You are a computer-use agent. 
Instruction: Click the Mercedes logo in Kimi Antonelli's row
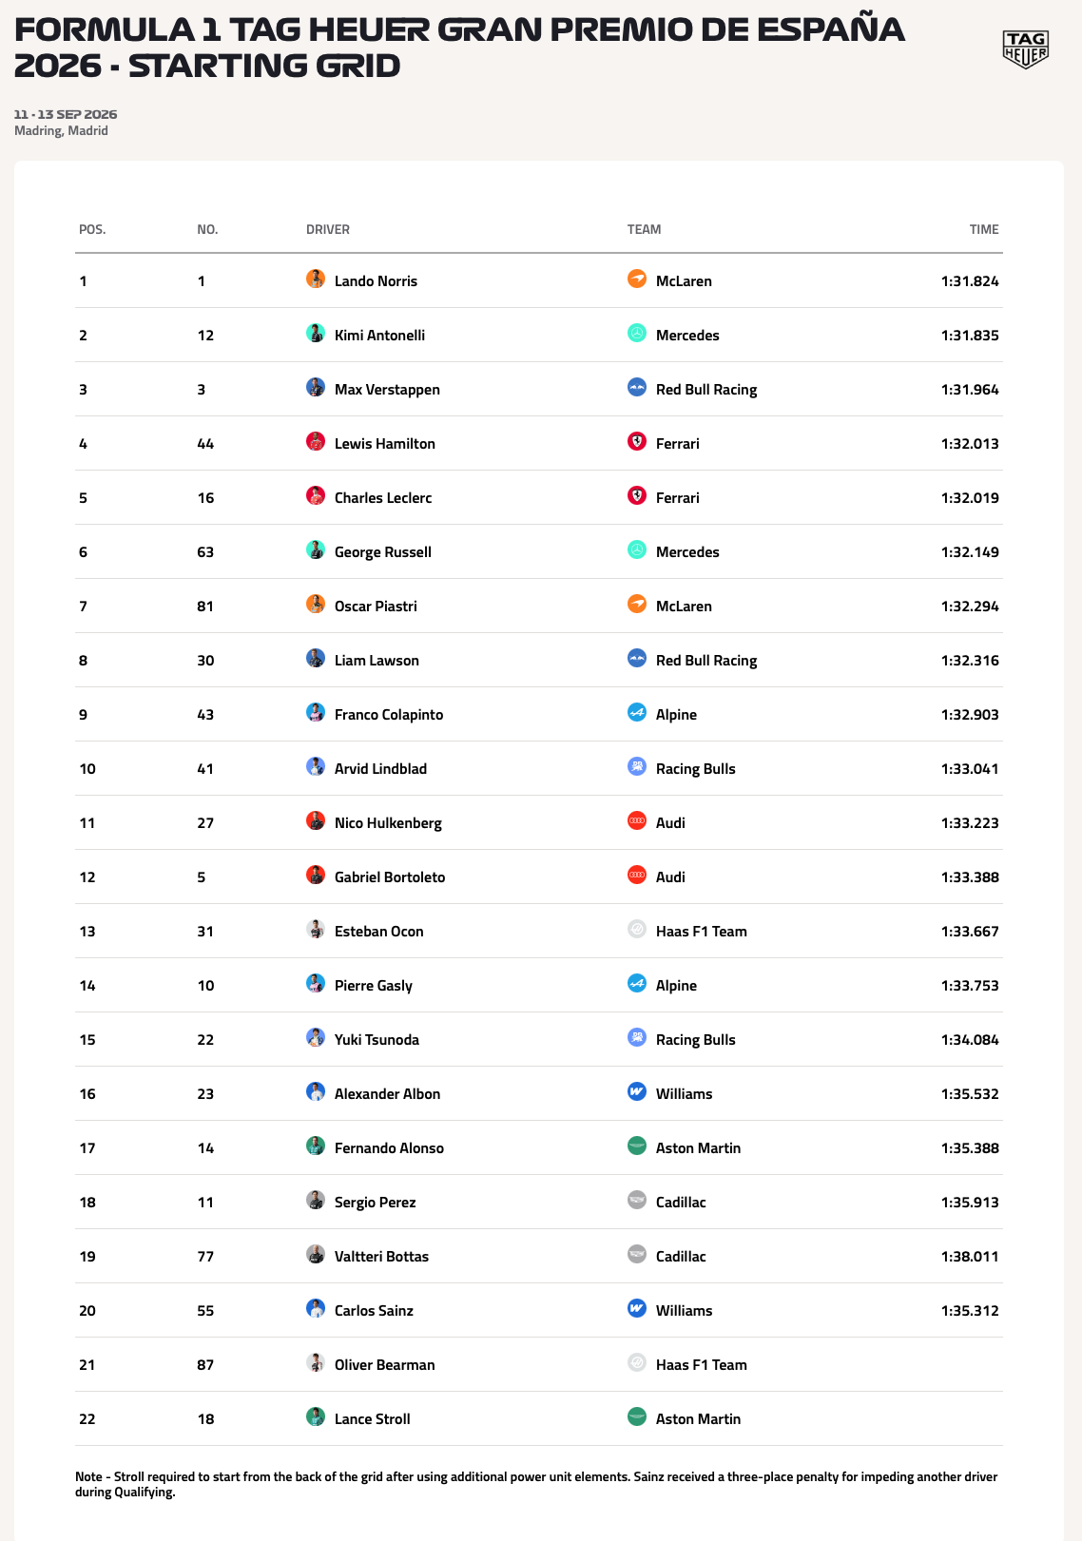637,334
